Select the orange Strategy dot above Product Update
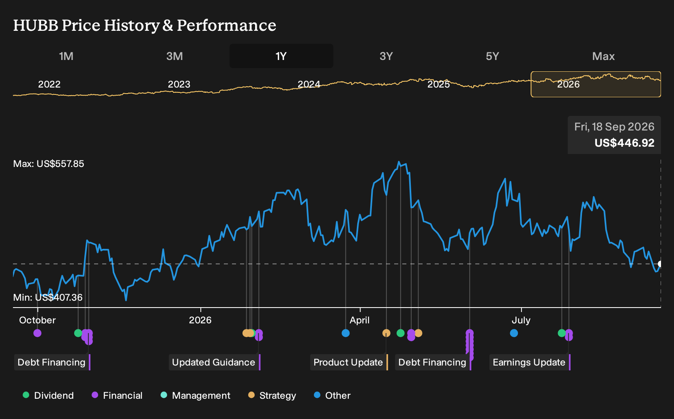674x419 pixels. pyautogui.click(x=386, y=333)
